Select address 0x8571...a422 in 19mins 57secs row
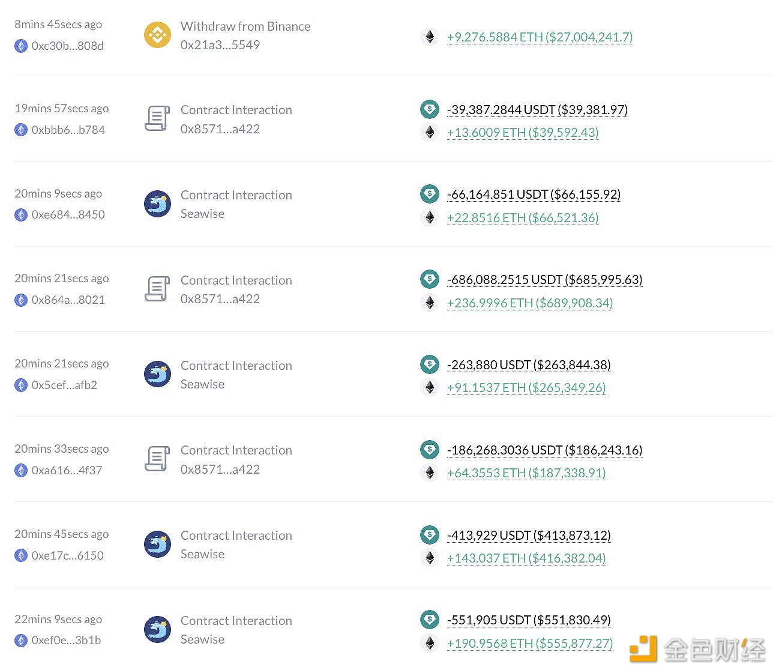The width and height of the screenshot is (773, 670). pyautogui.click(x=220, y=129)
